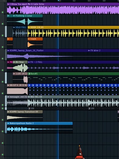Select the light blue Nakornpathom Radio 2 waveform
The height and width of the screenshot is (159, 119).
point(40,129)
